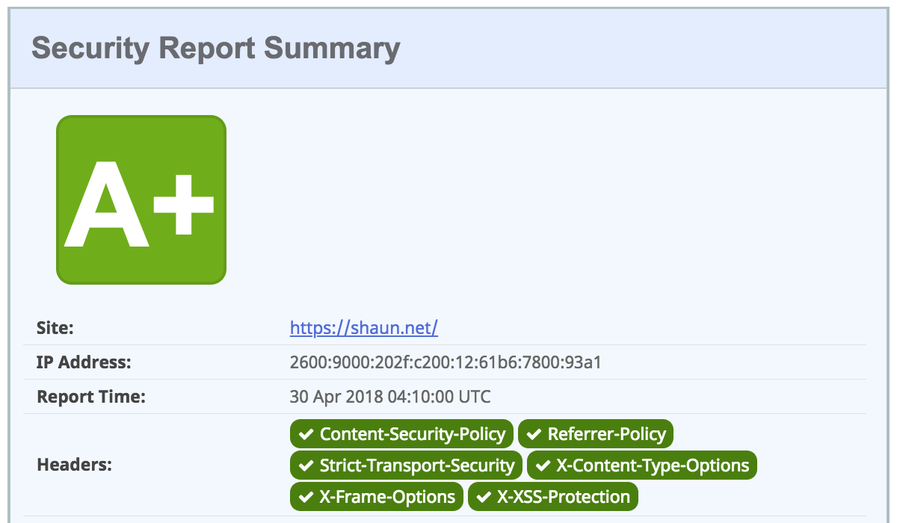Viewport: 897px width, 523px height.
Task: Click the checkmark icon beside Strict-Transport-Security
Action: [x=306, y=465]
